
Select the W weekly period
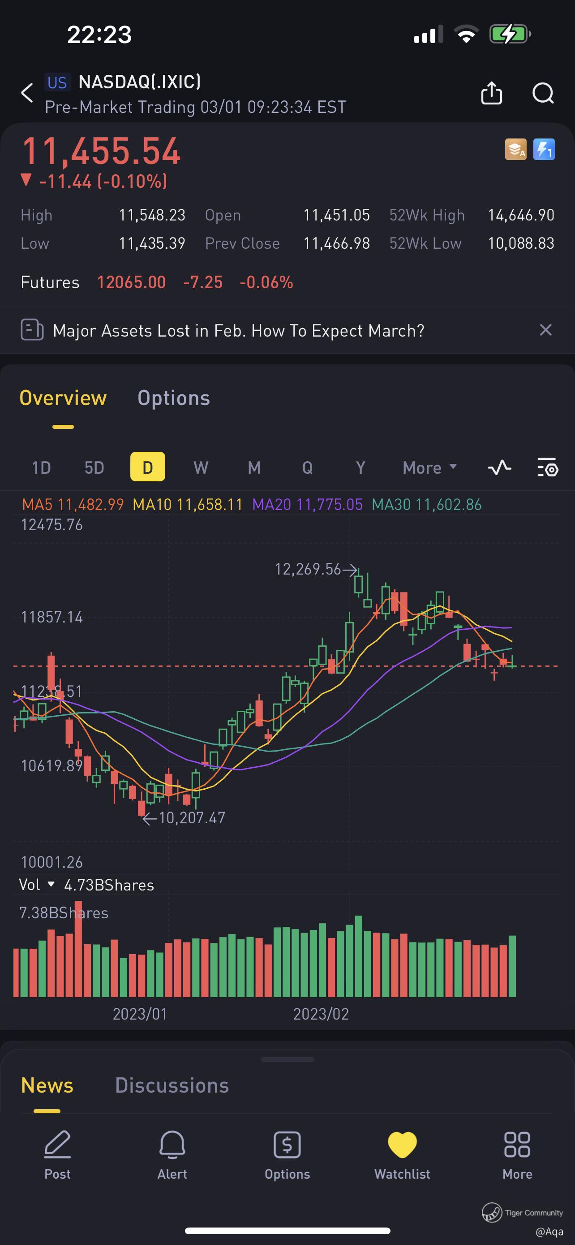tap(201, 467)
